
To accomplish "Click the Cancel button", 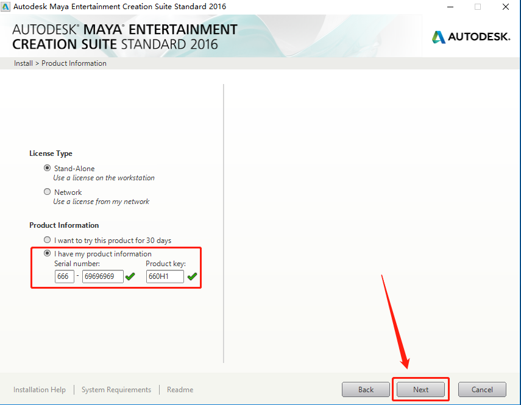I will pyautogui.click(x=482, y=389).
